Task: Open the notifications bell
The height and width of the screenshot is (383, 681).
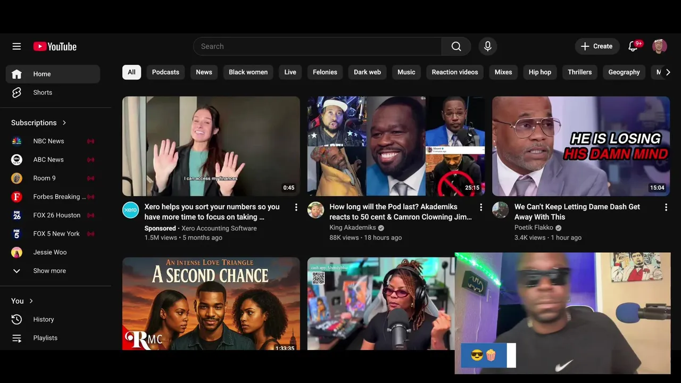Action: pyautogui.click(x=633, y=46)
